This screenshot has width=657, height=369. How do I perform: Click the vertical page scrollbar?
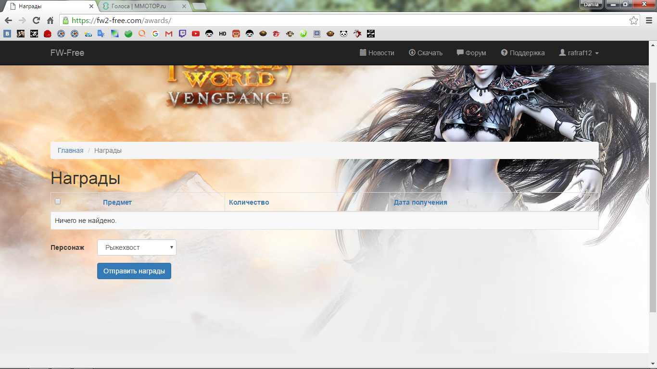point(653,192)
